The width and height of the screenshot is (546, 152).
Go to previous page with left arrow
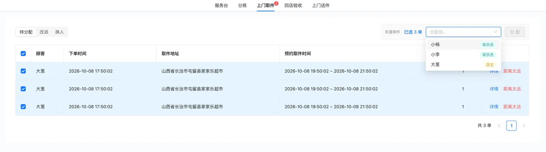pyautogui.click(x=499, y=125)
